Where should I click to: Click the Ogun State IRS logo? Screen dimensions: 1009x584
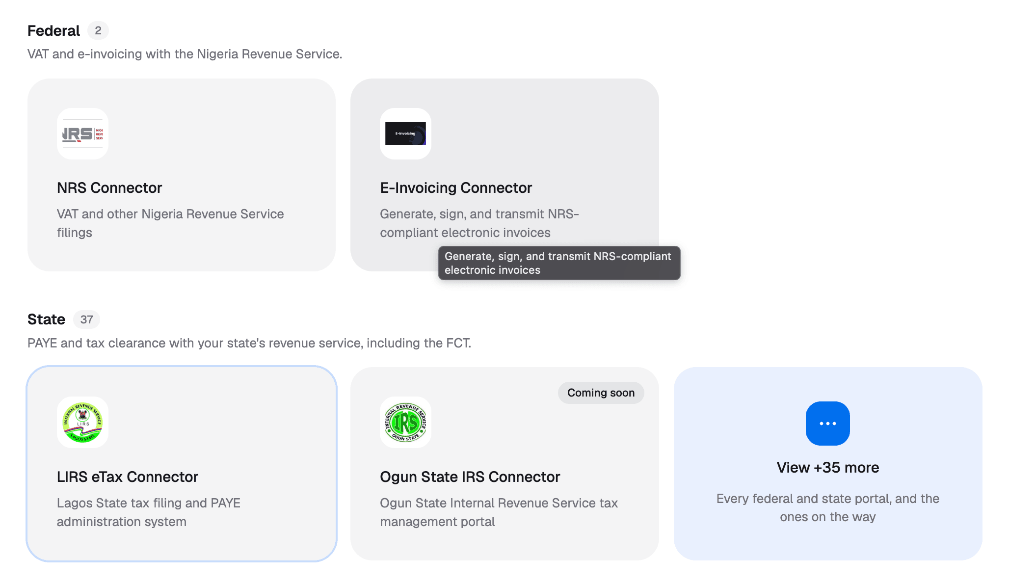point(405,422)
